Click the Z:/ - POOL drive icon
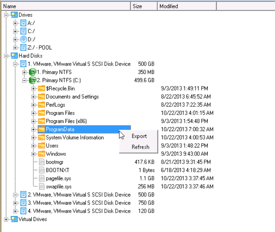This screenshot has width=275, height=232. point(23,48)
